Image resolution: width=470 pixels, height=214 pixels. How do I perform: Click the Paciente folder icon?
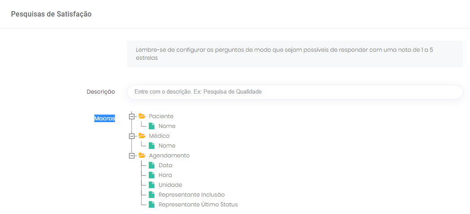[x=142, y=116]
